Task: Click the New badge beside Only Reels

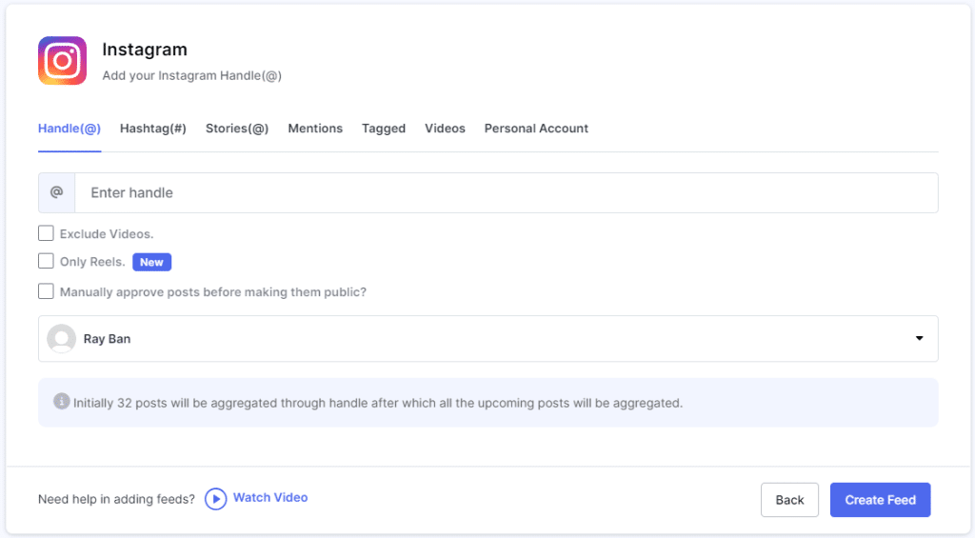Action: click(x=151, y=262)
